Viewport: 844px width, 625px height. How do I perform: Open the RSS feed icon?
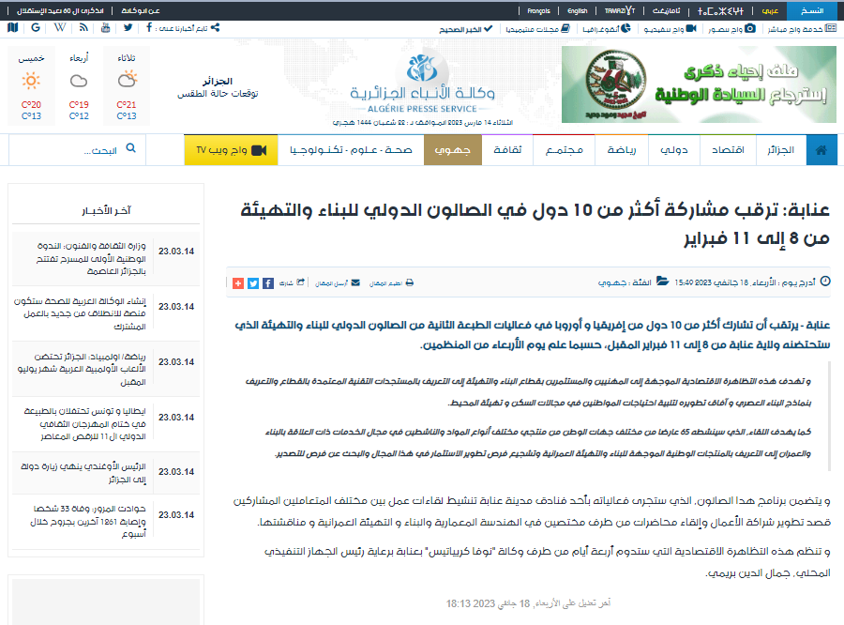pyautogui.click(x=83, y=27)
